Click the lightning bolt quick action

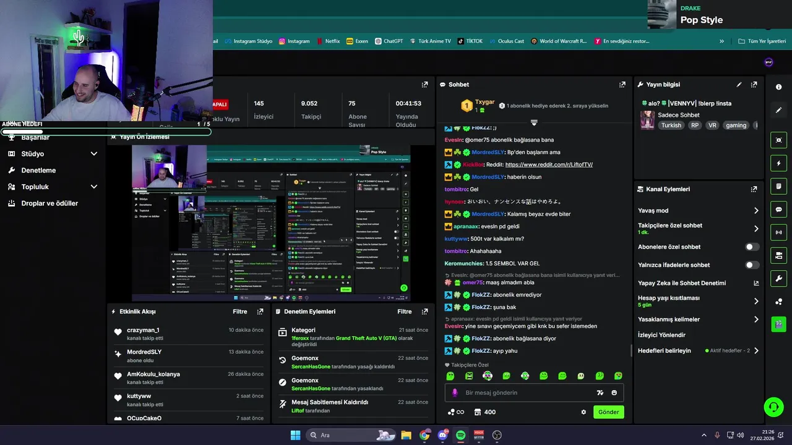(778, 163)
